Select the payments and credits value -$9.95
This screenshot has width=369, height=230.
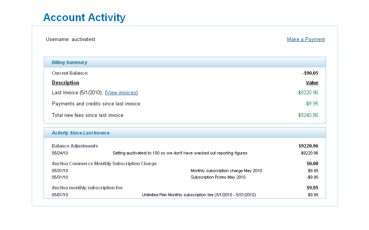(x=313, y=103)
